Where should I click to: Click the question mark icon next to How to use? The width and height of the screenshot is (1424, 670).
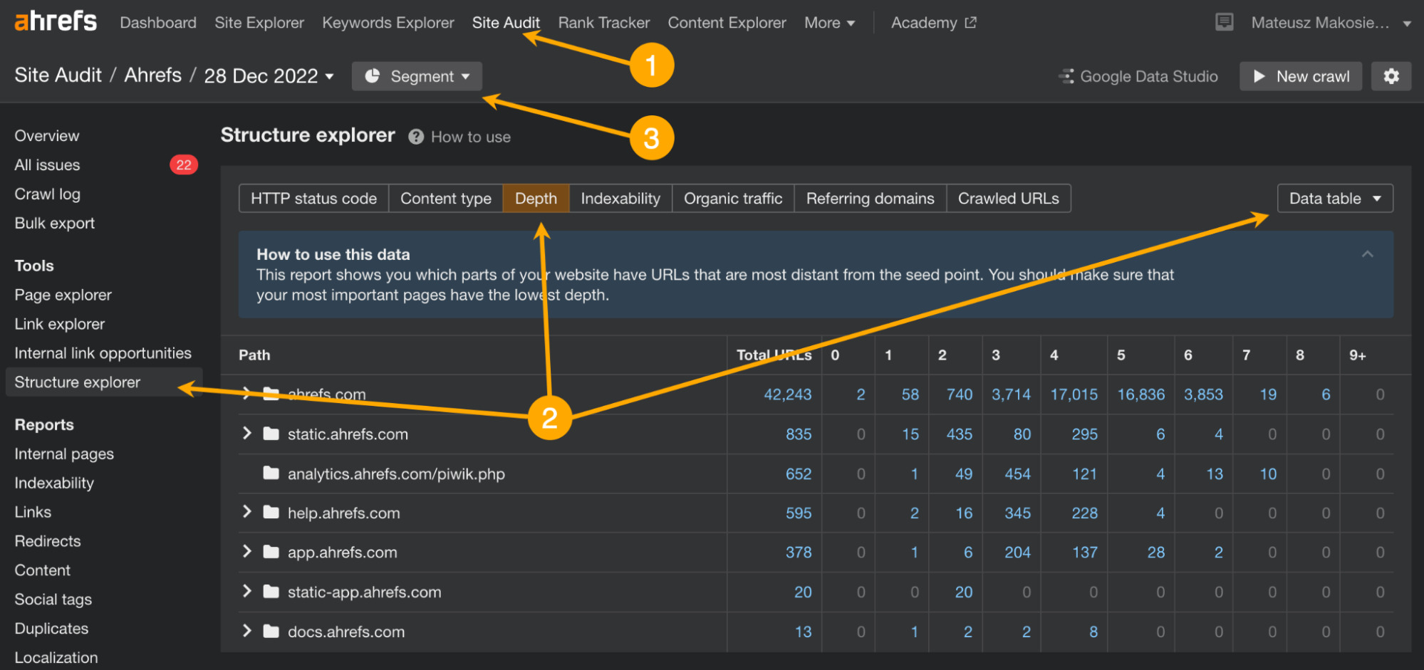415,136
